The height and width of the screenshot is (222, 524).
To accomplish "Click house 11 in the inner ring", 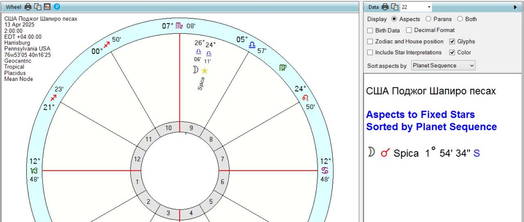I will (x=149, y=140).
